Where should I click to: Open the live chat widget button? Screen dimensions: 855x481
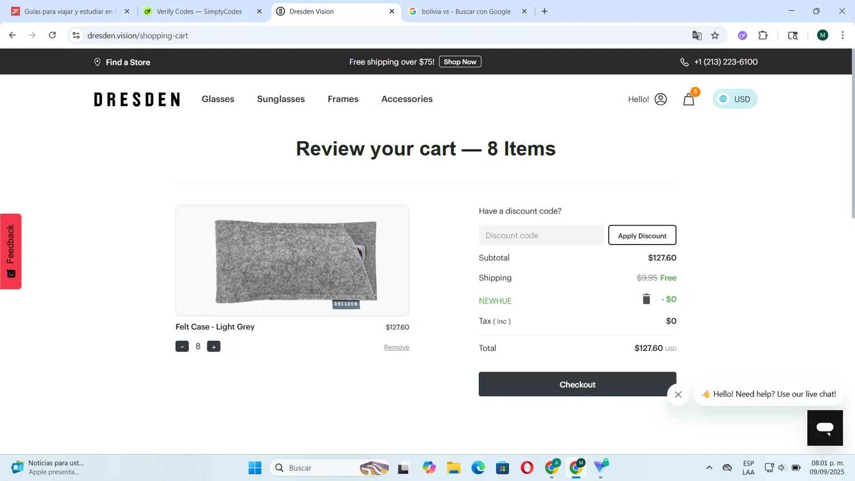(x=825, y=427)
